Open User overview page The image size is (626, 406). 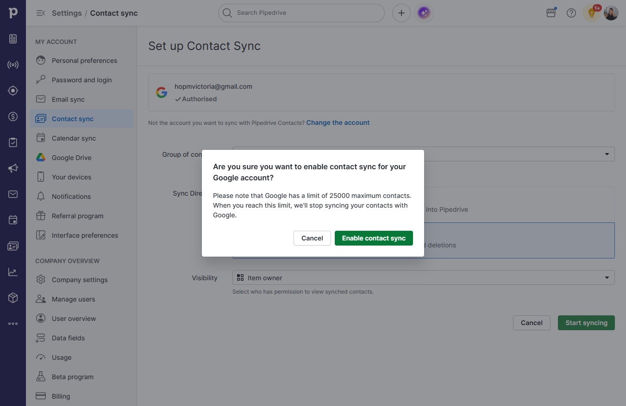(81, 319)
